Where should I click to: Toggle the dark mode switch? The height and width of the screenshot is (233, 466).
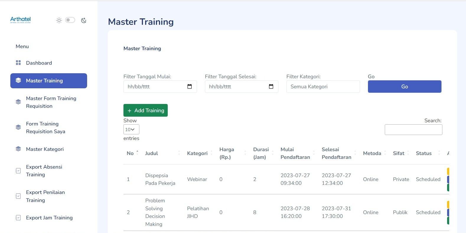pos(70,20)
